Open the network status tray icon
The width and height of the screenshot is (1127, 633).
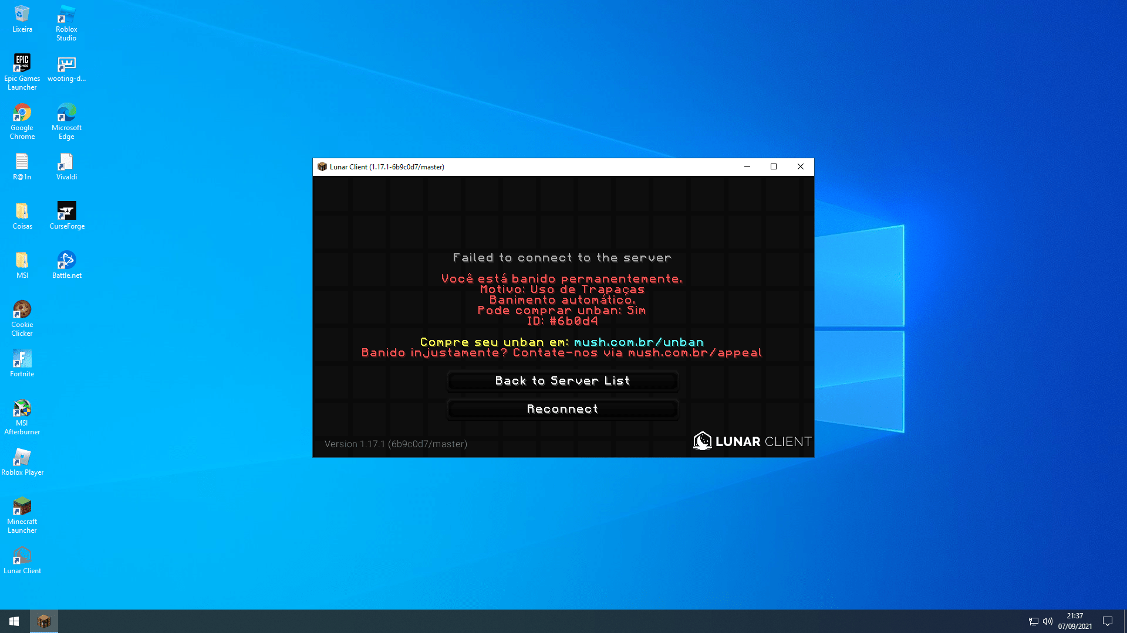1033,621
